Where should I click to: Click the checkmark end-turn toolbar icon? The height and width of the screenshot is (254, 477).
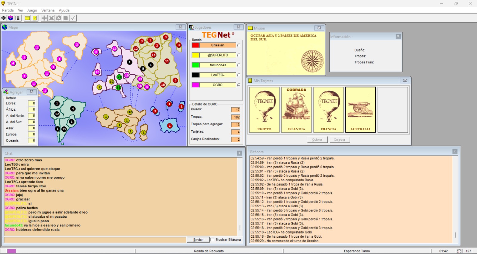click(x=73, y=18)
